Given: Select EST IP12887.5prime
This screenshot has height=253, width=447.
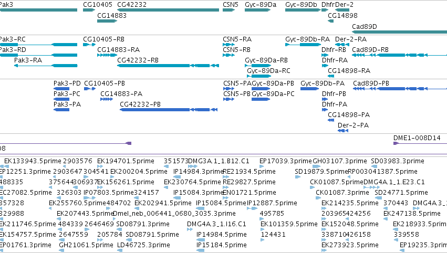Looking at the screenshot, I should (x=272, y=203).
